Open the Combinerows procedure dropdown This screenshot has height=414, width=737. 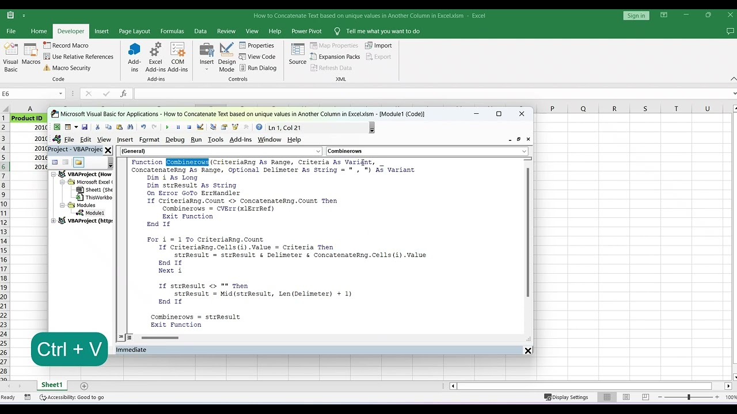(x=427, y=151)
